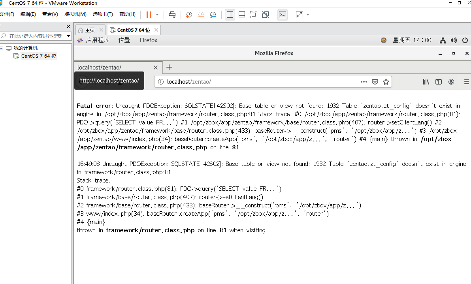Close the localhost/zentao/ Firefox tab

click(x=156, y=68)
